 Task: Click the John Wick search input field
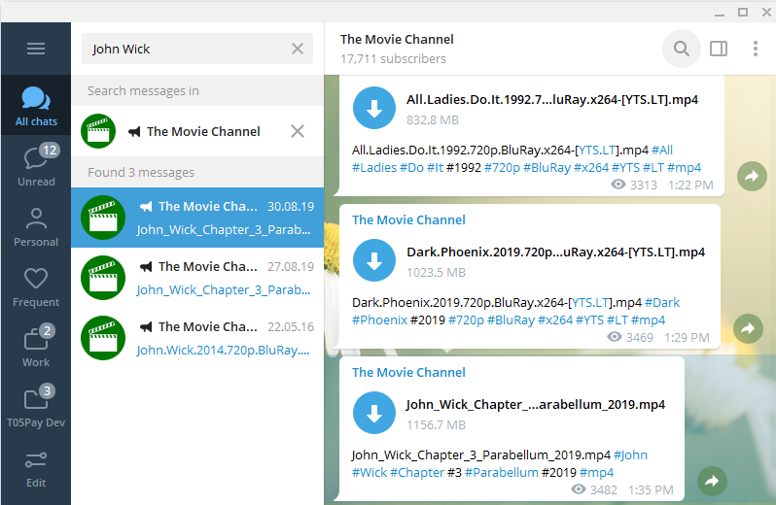(x=197, y=49)
